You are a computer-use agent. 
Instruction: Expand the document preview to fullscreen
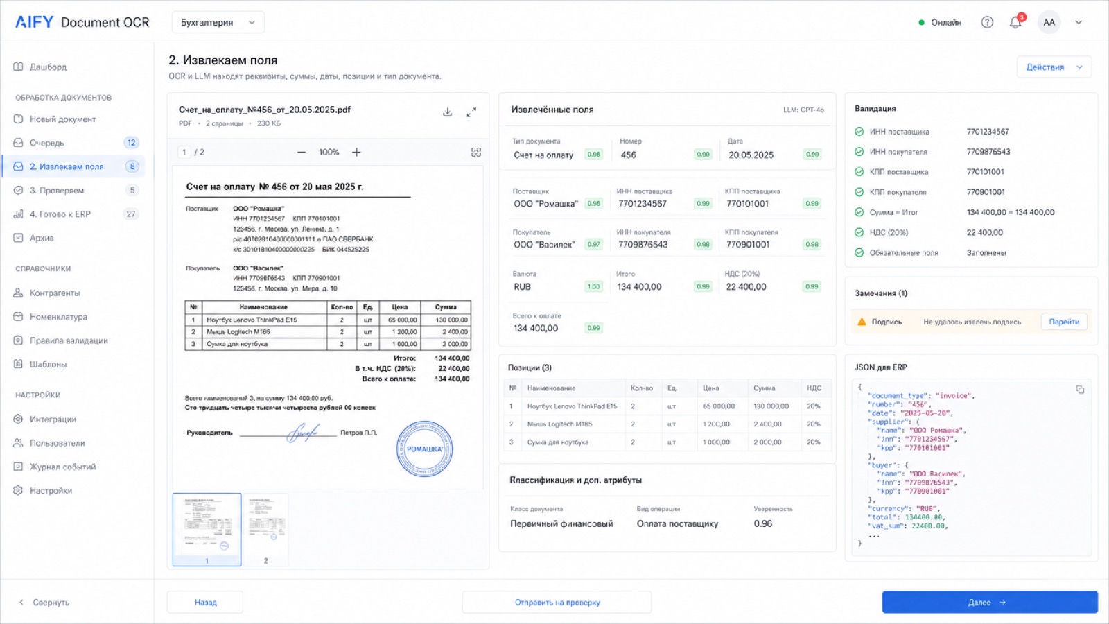[471, 112]
